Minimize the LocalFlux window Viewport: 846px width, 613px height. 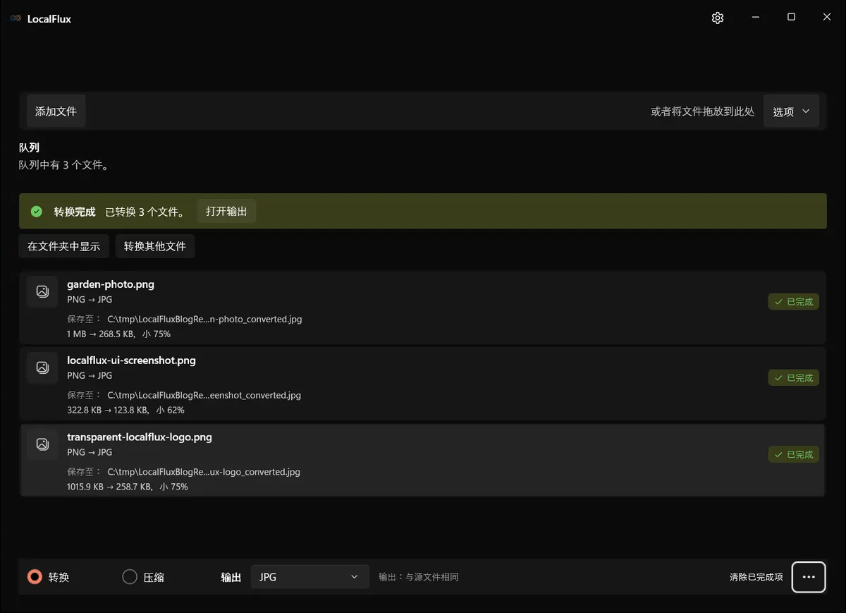tap(756, 18)
